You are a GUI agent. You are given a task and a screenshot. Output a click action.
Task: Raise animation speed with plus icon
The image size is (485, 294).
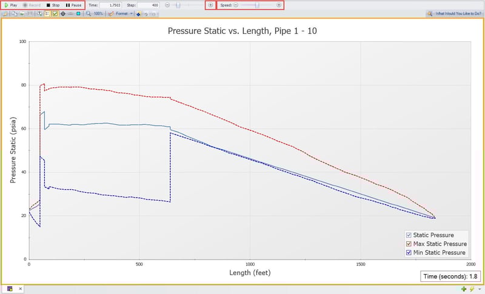click(x=279, y=5)
